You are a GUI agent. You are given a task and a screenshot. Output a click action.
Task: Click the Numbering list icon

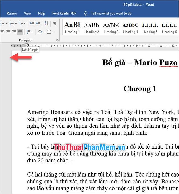12,23
